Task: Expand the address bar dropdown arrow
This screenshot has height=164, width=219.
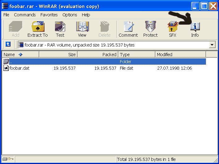Action: click(x=212, y=45)
